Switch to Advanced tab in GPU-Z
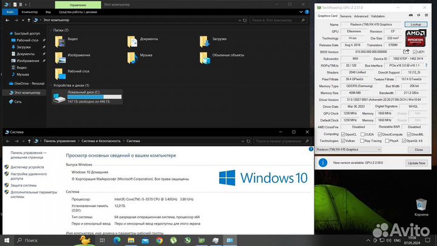The height and width of the screenshot is (246, 437). point(361,16)
